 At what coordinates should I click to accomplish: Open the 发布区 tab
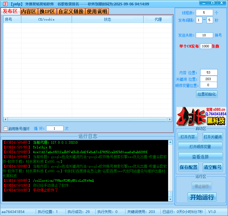(x=10, y=11)
